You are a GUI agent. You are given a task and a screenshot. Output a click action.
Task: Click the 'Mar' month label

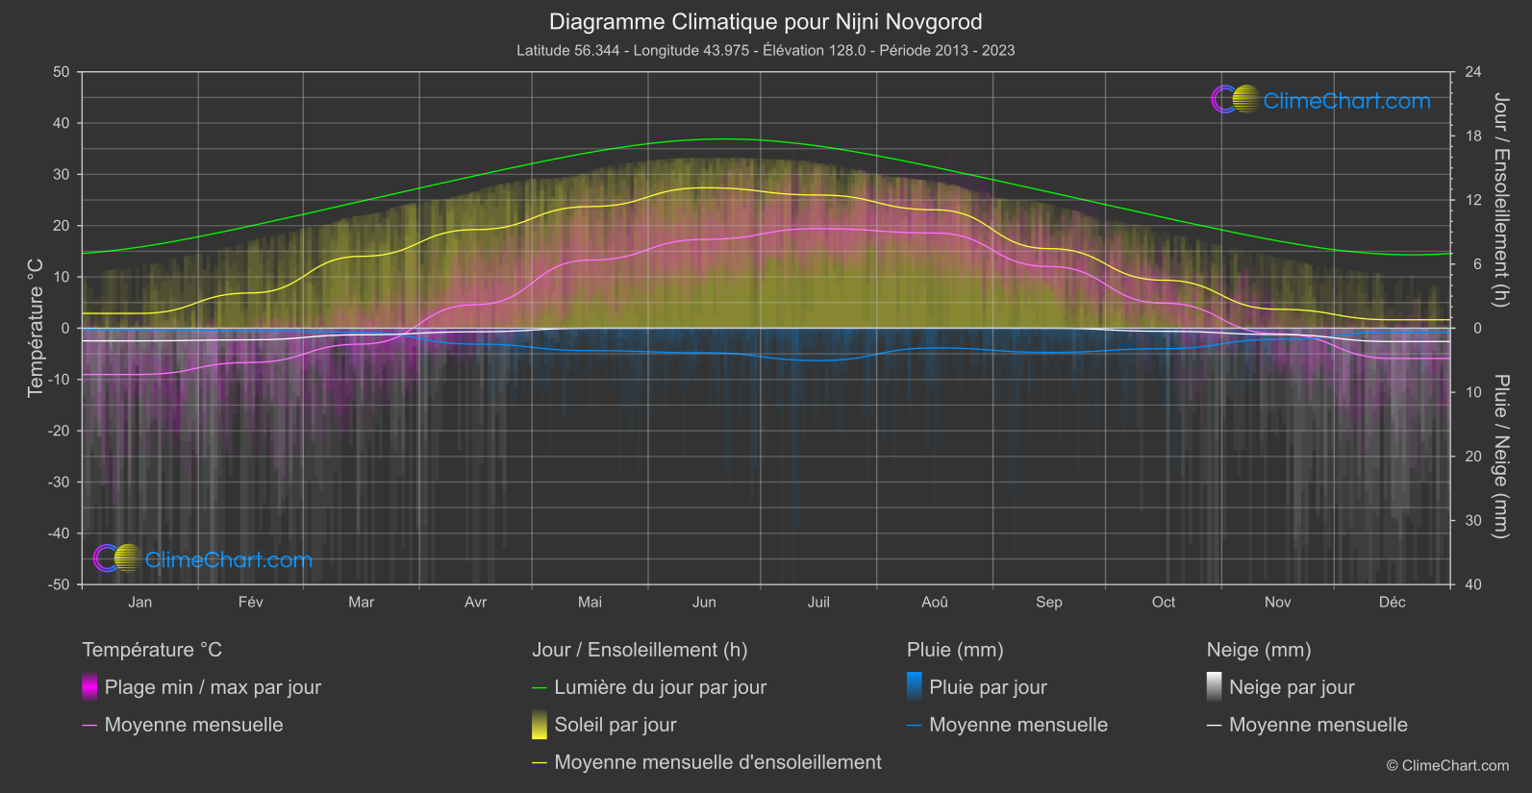[x=362, y=602]
